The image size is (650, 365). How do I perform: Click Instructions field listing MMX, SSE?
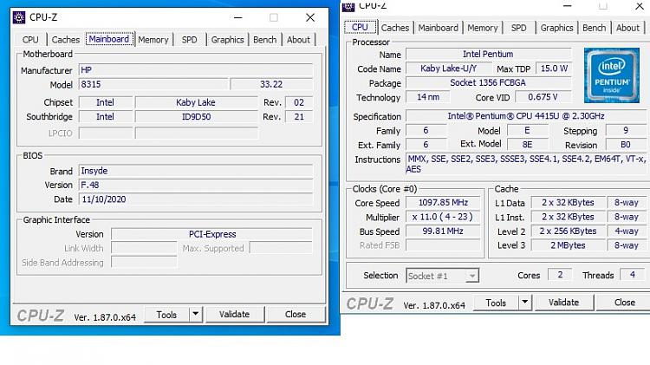tap(526, 164)
